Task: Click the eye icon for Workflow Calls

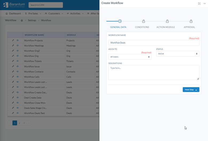Action: click(x=18, y=77)
